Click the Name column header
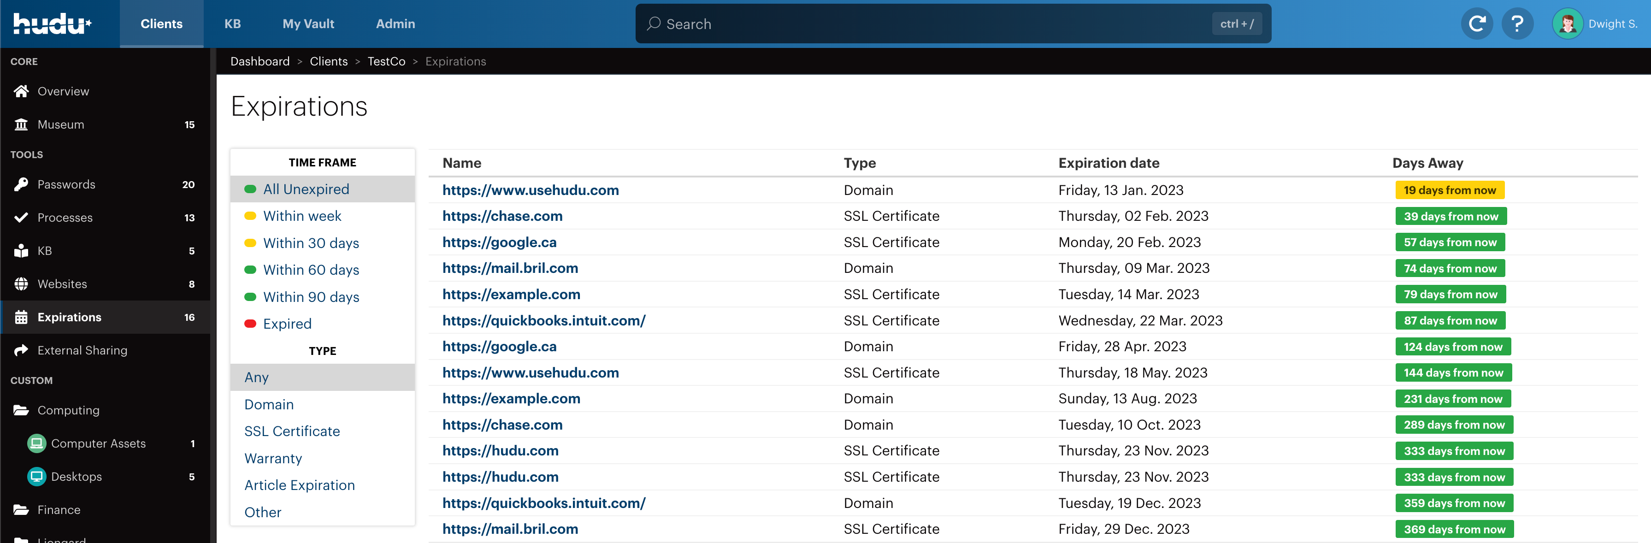The height and width of the screenshot is (543, 1651). point(461,163)
